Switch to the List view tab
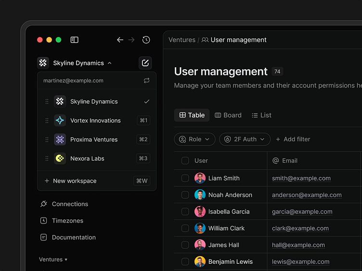 pyautogui.click(x=261, y=115)
